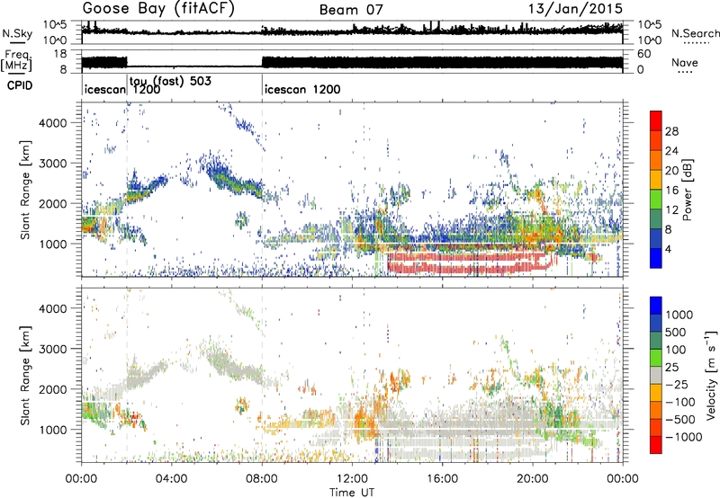The height and width of the screenshot is (498, 720).
Task: Click 'Slant Range [km]' label of power panel
Action: click(x=25, y=190)
